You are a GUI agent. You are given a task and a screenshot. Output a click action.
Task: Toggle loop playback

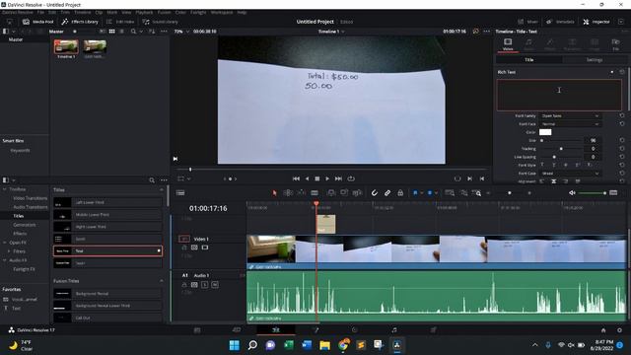point(351,178)
